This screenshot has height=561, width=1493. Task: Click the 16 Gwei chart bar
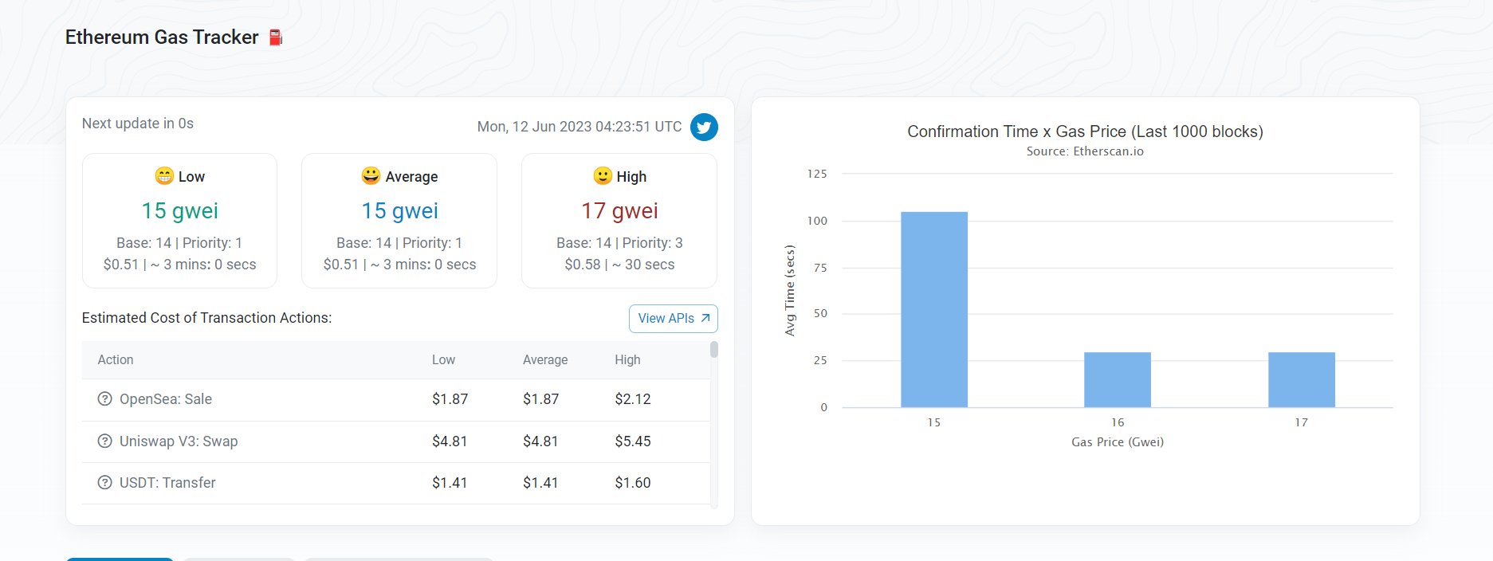coord(1118,380)
